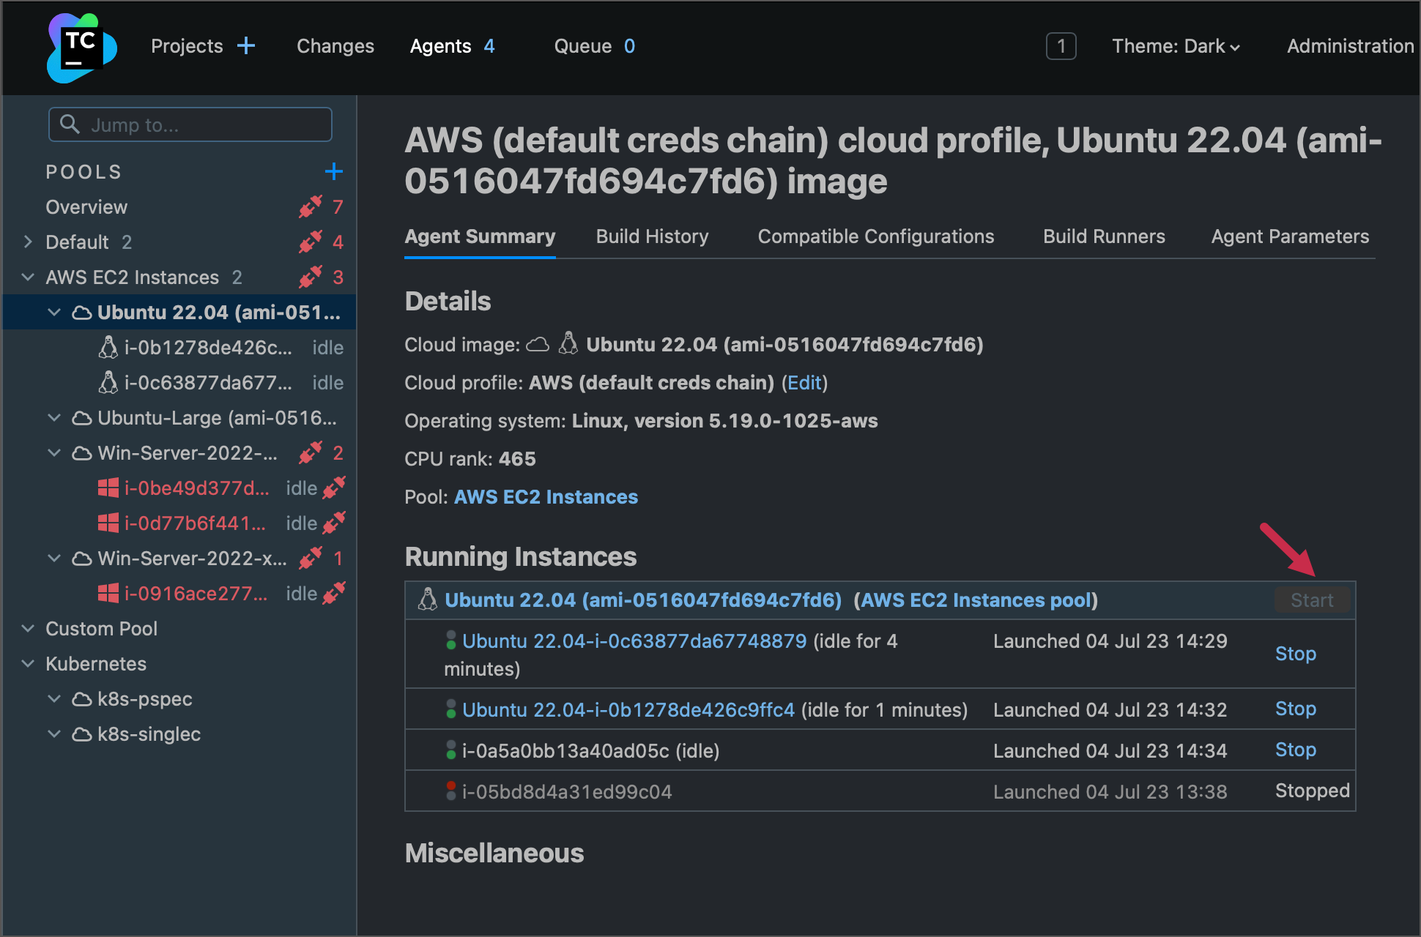
Task: Click the TeamCity logo icon
Action: pos(78,45)
